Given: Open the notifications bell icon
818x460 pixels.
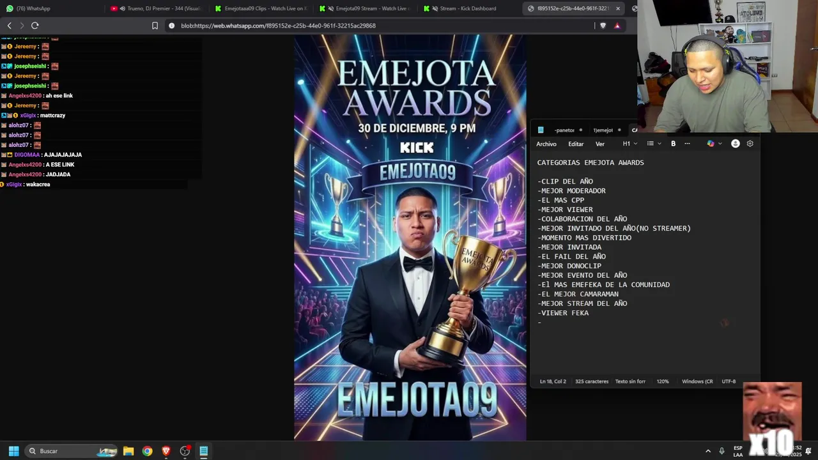Looking at the screenshot, I should (808, 451).
